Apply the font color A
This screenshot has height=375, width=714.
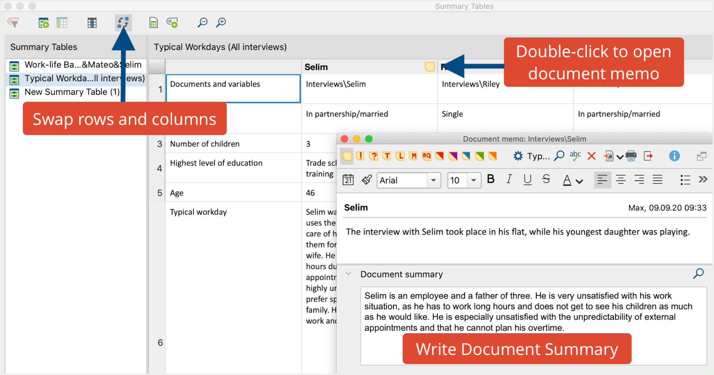click(567, 180)
